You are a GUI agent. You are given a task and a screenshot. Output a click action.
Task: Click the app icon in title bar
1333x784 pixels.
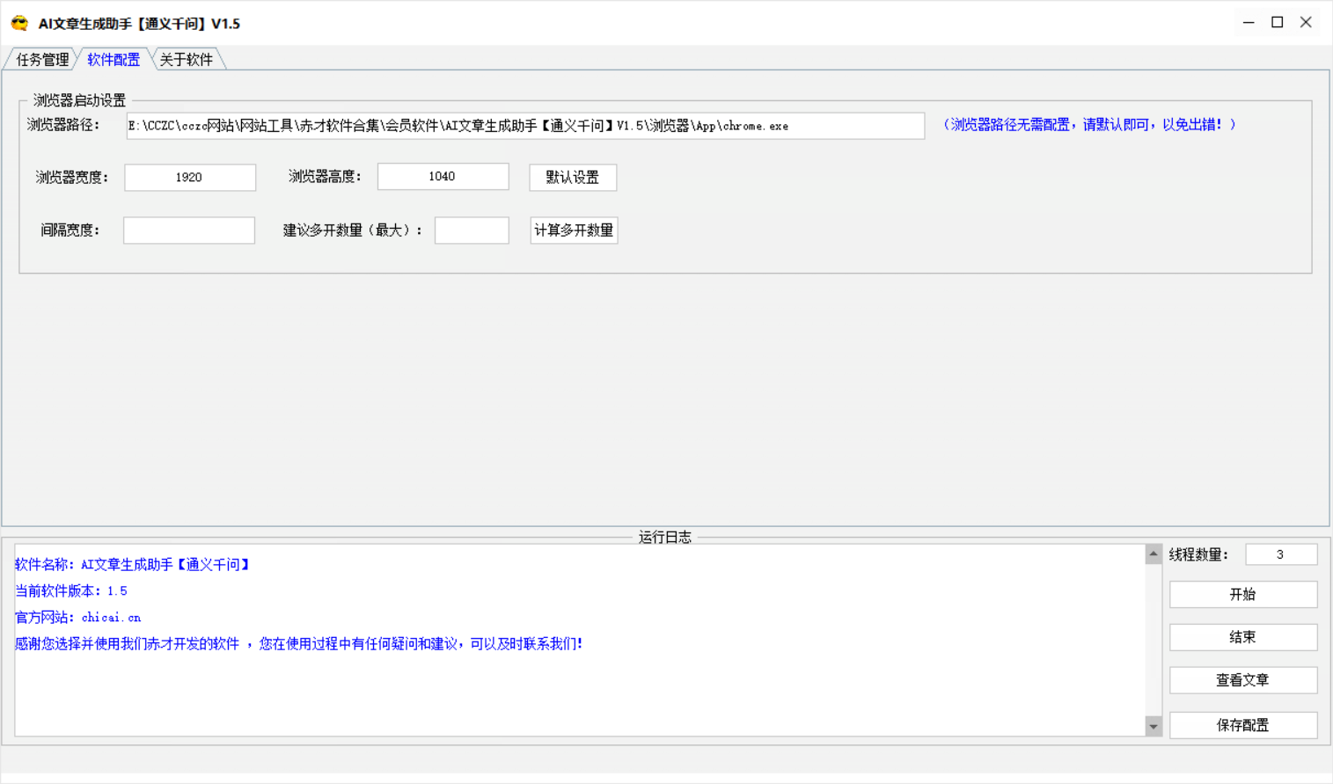(x=19, y=24)
